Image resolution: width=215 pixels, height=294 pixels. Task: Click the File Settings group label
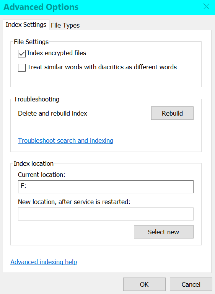click(x=31, y=42)
